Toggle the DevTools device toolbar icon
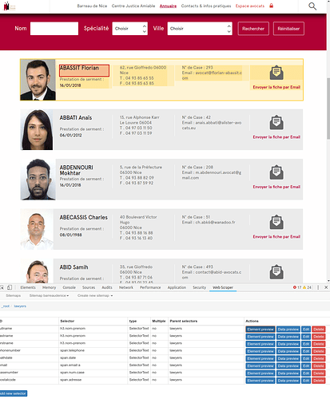The height and width of the screenshot is (399, 330). click(10, 287)
